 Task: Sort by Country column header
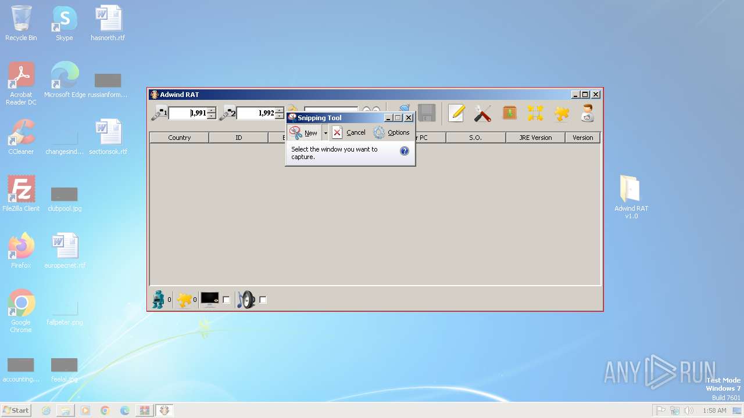tap(180, 138)
